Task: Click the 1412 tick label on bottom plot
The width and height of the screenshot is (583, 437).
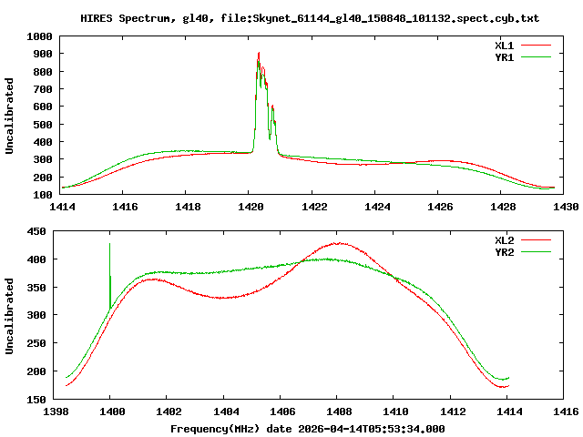Action: tap(453, 412)
